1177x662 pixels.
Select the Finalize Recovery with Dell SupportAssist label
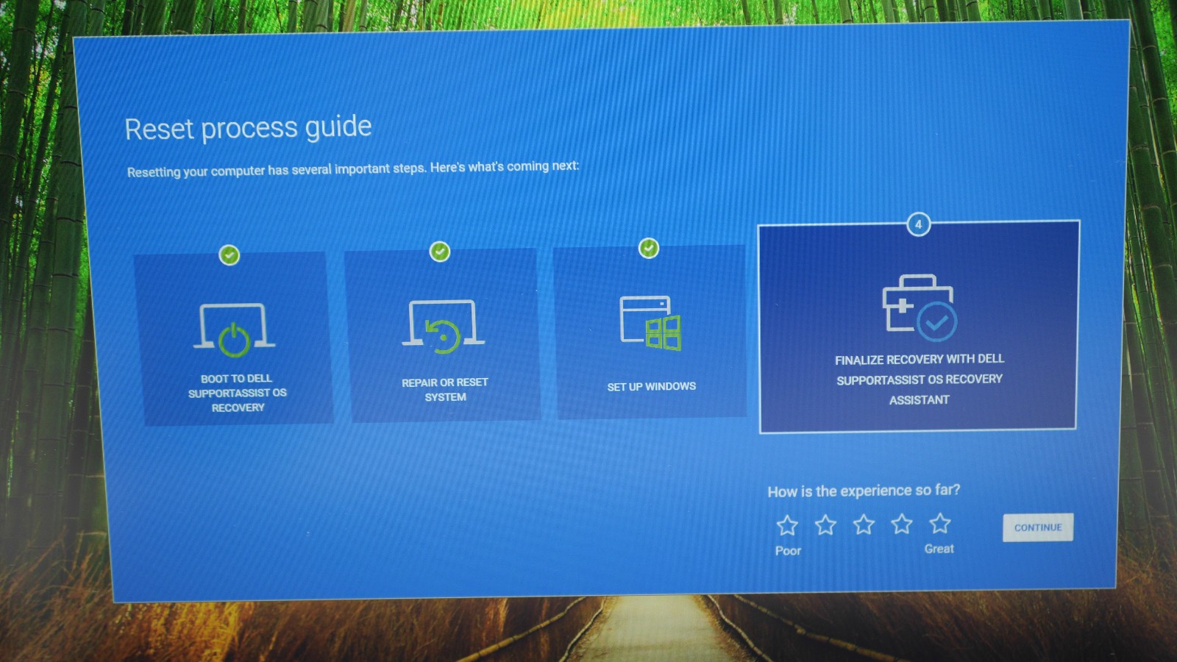(x=920, y=380)
